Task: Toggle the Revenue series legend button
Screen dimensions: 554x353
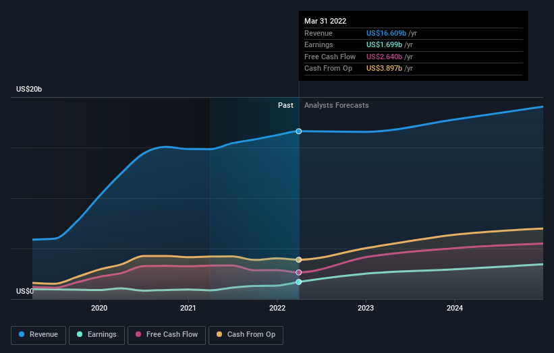Action: click(x=38, y=335)
